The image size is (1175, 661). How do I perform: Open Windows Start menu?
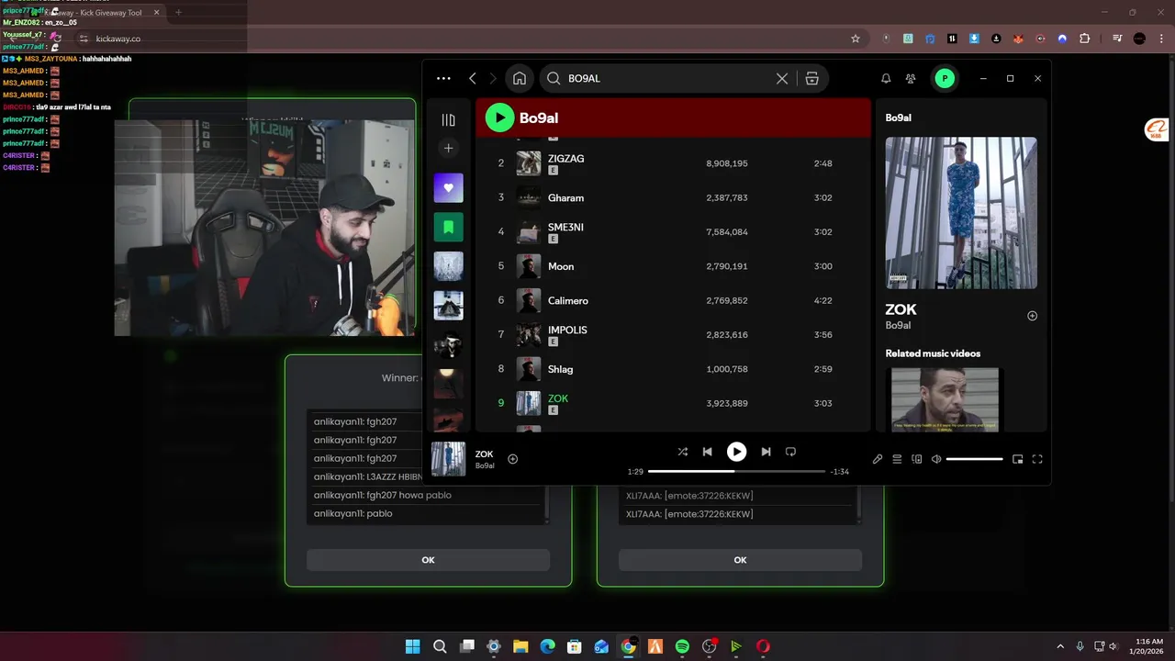click(x=413, y=646)
